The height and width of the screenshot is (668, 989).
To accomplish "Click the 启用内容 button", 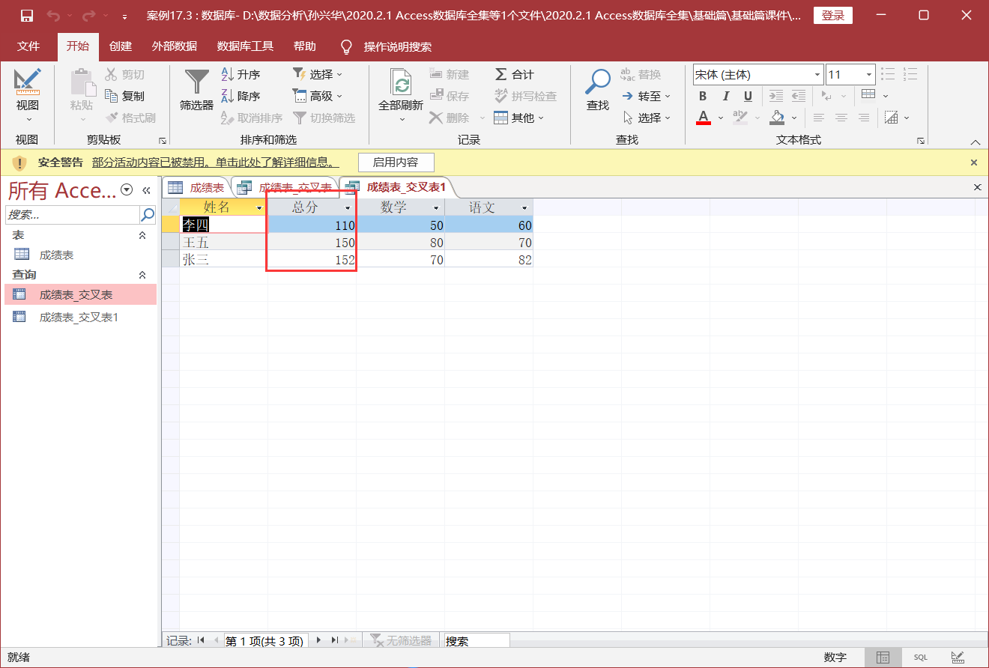I will 396,162.
